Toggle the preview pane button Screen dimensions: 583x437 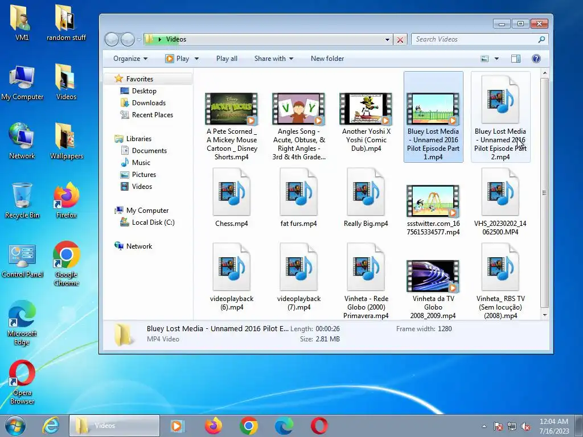tap(516, 59)
